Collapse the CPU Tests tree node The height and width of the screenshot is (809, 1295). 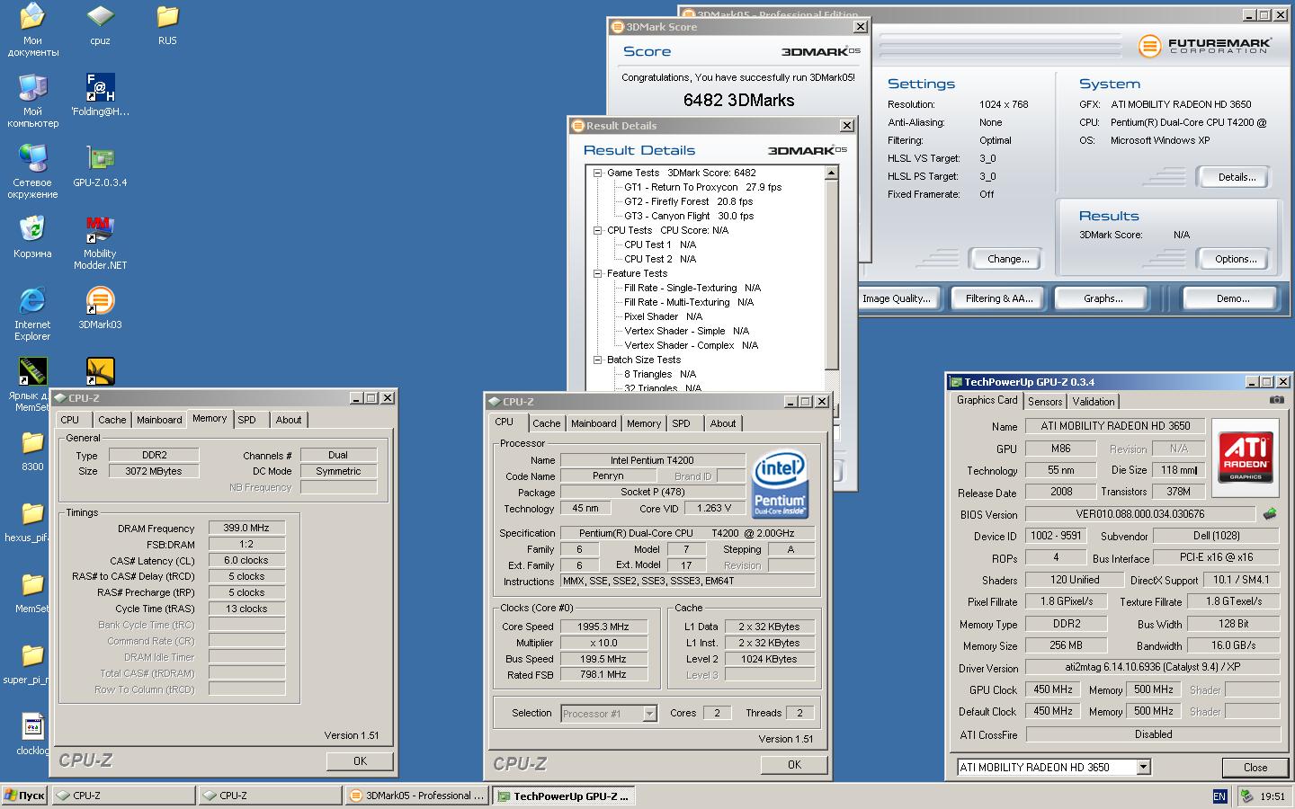(597, 230)
